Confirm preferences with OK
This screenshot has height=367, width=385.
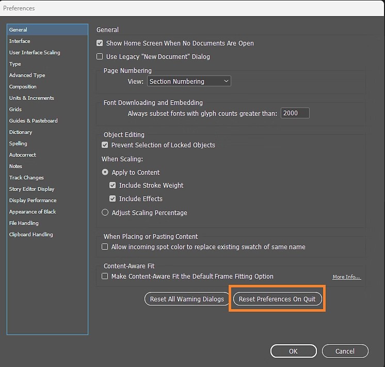click(x=294, y=351)
